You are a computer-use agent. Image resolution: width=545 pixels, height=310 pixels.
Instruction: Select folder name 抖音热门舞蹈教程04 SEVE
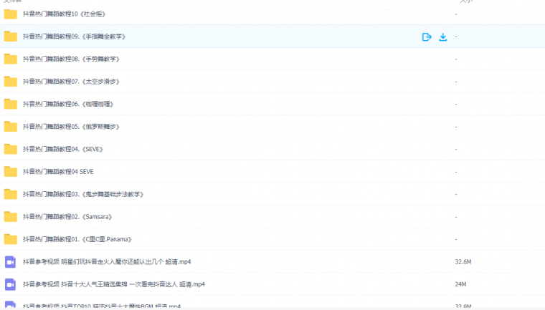click(58, 172)
